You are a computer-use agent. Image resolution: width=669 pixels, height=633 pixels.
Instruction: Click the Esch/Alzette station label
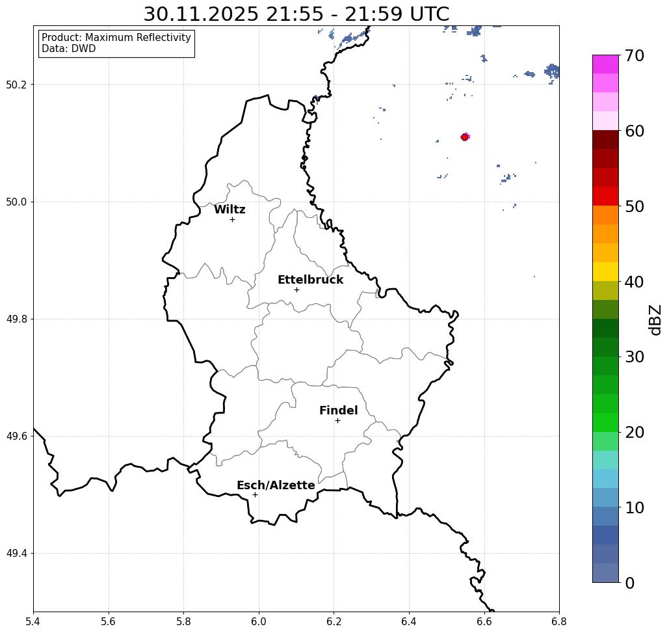click(276, 485)
